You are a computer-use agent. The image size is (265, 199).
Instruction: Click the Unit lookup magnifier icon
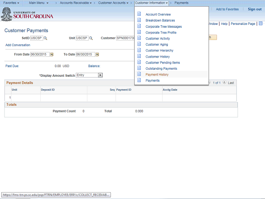[x=91, y=38]
